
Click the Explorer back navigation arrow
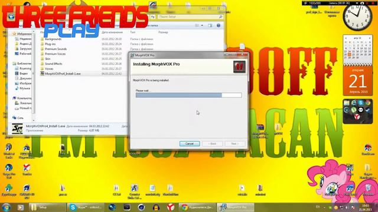(11, 16)
